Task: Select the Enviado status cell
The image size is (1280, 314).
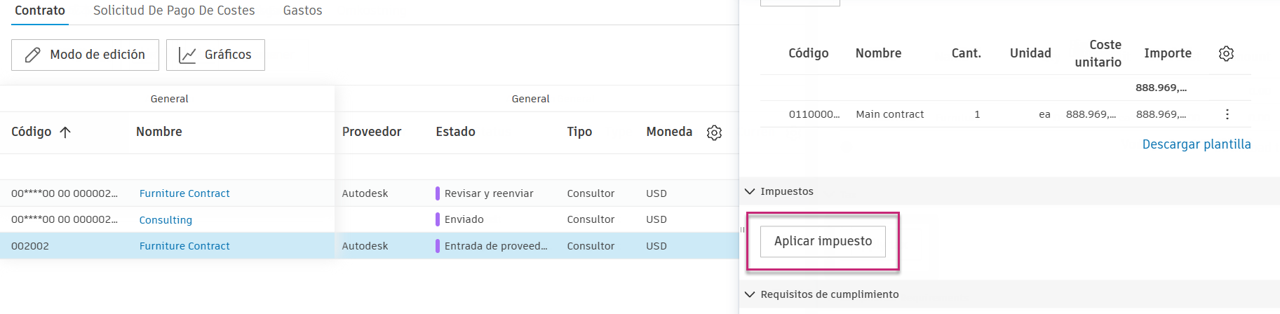Action: (464, 219)
